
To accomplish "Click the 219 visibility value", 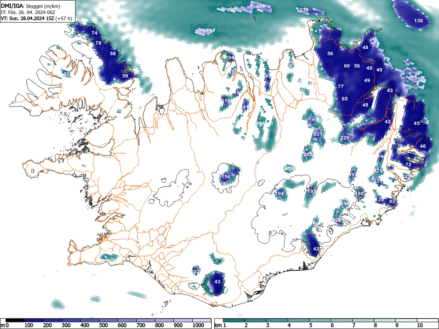I will click(226, 101).
